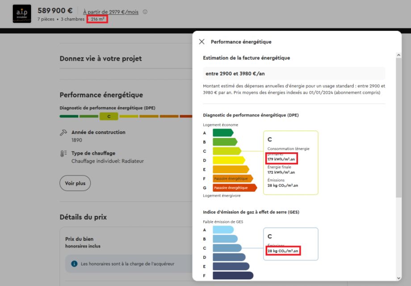Click the 'Logement économe' label
The height and width of the screenshot is (286, 411).
coord(220,125)
